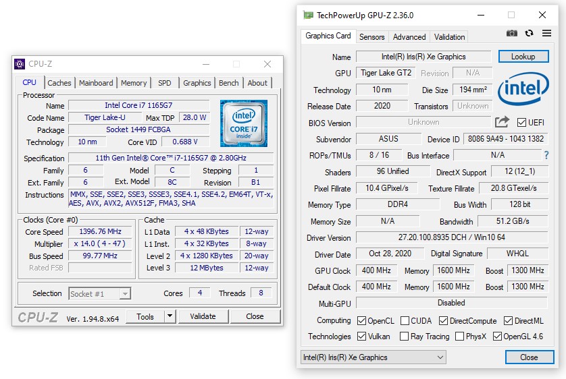Click the Subvendor ASUS value
566x379 pixels.
tap(388, 139)
